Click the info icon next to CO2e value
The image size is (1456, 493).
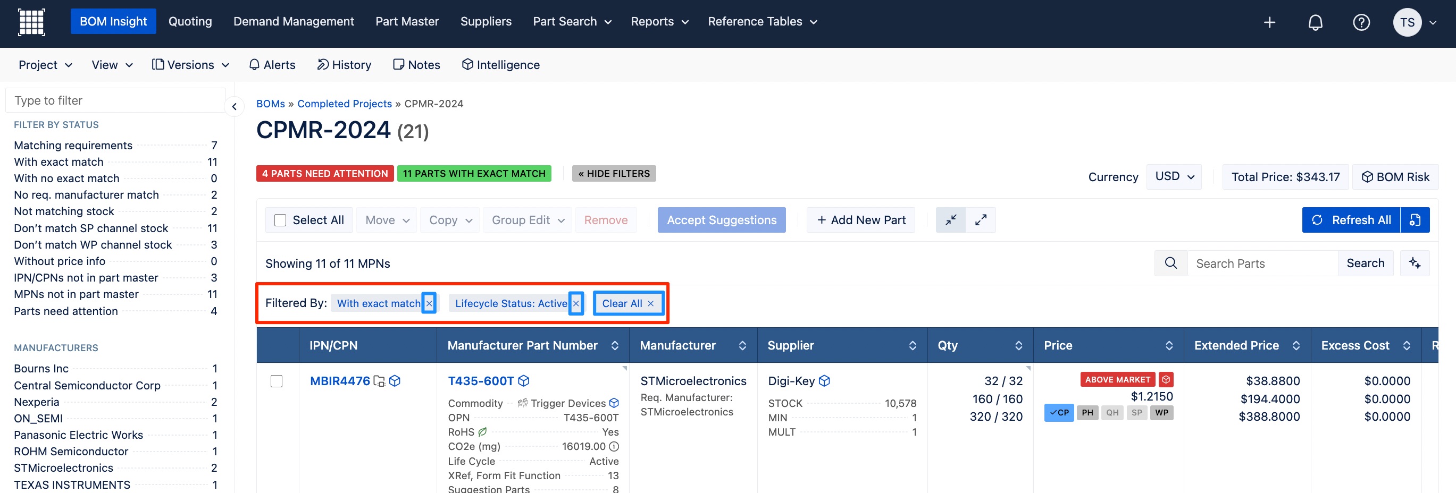[x=614, y=446]
